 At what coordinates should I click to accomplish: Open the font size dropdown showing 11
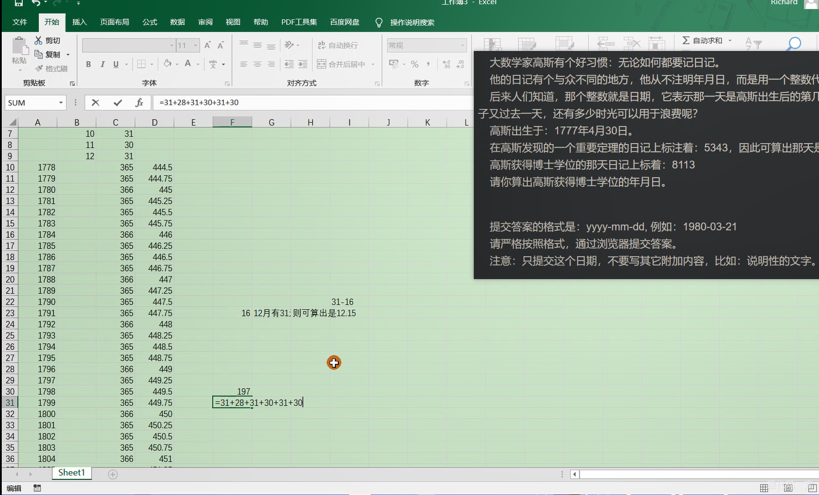tap(196, 45)
